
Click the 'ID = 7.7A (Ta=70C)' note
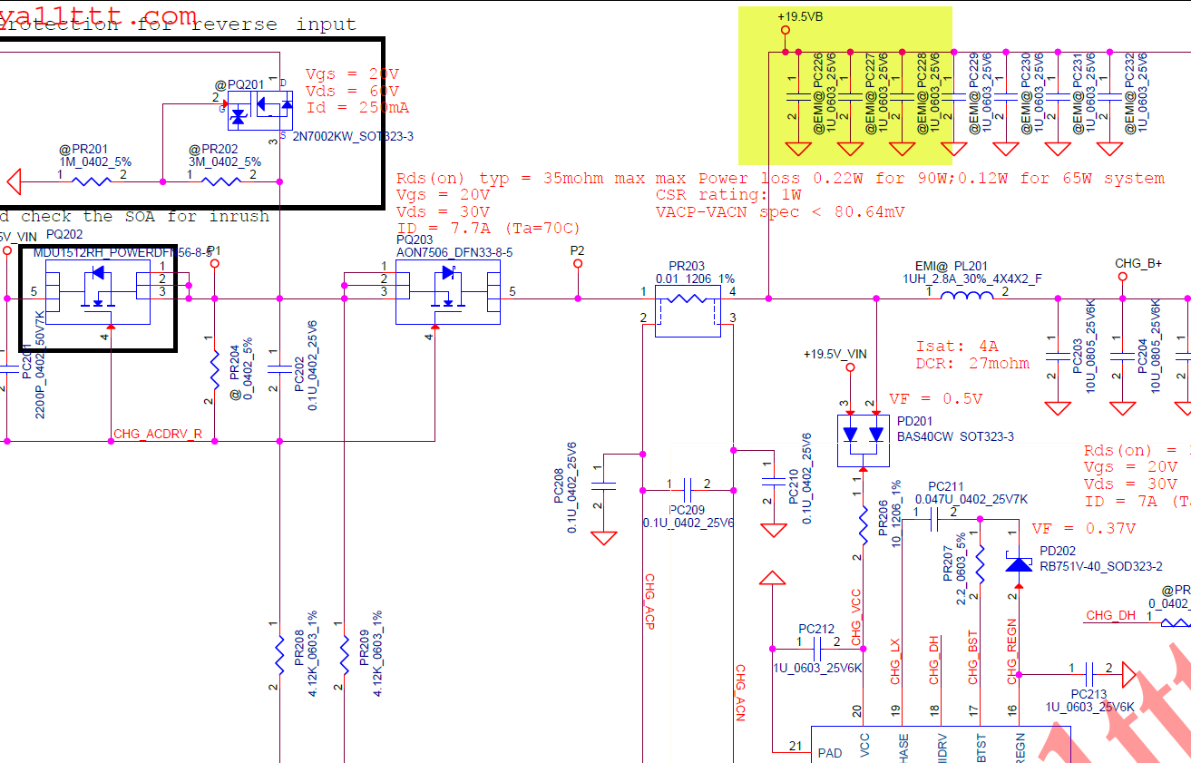[488, 229]
